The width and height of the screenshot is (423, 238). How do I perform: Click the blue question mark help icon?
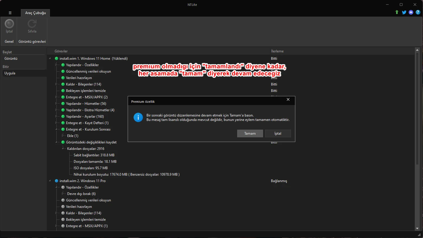(418, 12)
